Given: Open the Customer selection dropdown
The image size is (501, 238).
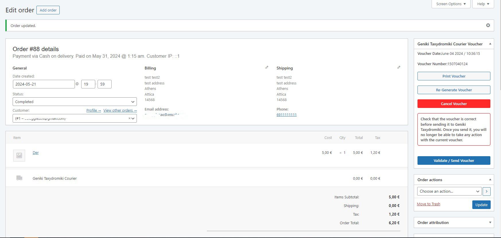Looking at the screenshot, I should coord(75,118).
